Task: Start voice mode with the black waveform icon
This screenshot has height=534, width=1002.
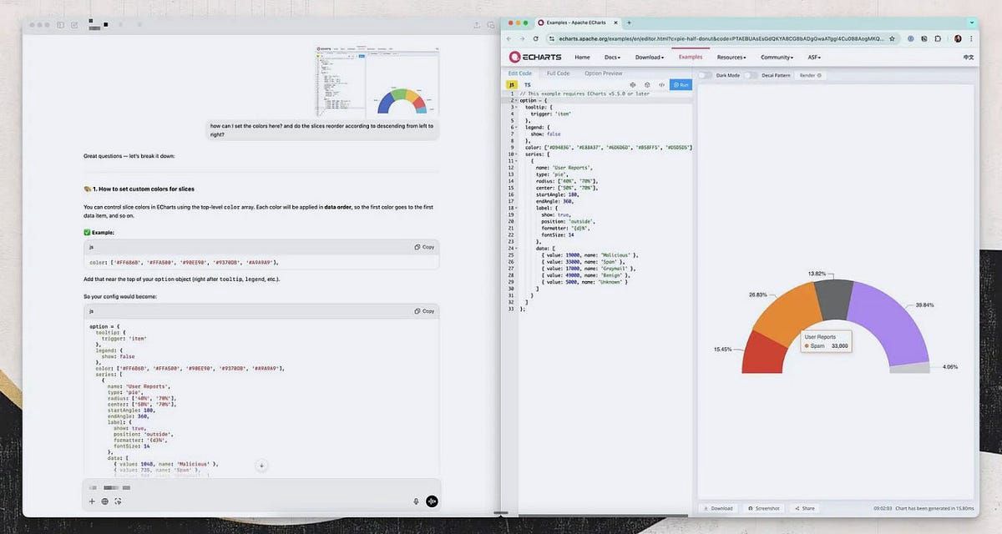Action: (x=432, y=501)
